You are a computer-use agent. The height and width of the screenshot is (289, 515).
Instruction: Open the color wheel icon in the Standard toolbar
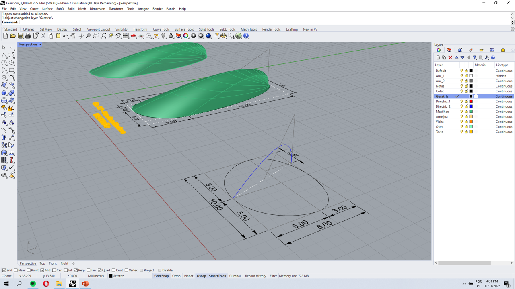[186, 36]
